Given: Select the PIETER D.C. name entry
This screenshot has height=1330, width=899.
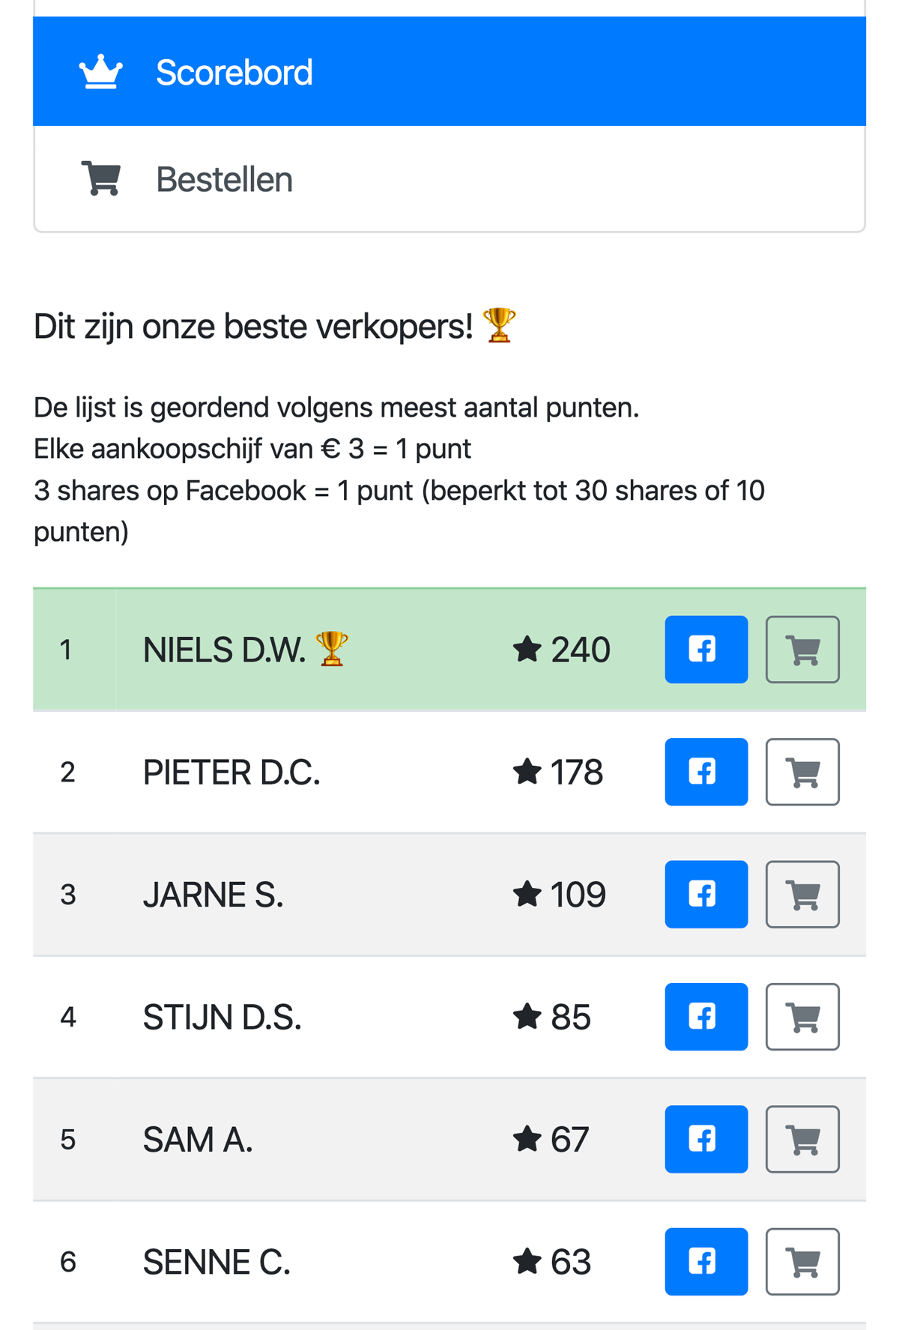Looking at the screenshot, I should (x=231, y=773).
